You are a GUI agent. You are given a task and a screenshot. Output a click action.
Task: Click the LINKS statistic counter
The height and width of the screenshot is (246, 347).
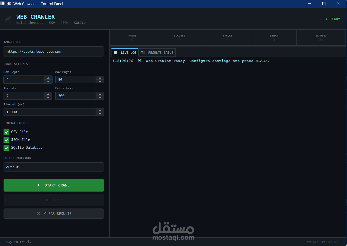274,38
